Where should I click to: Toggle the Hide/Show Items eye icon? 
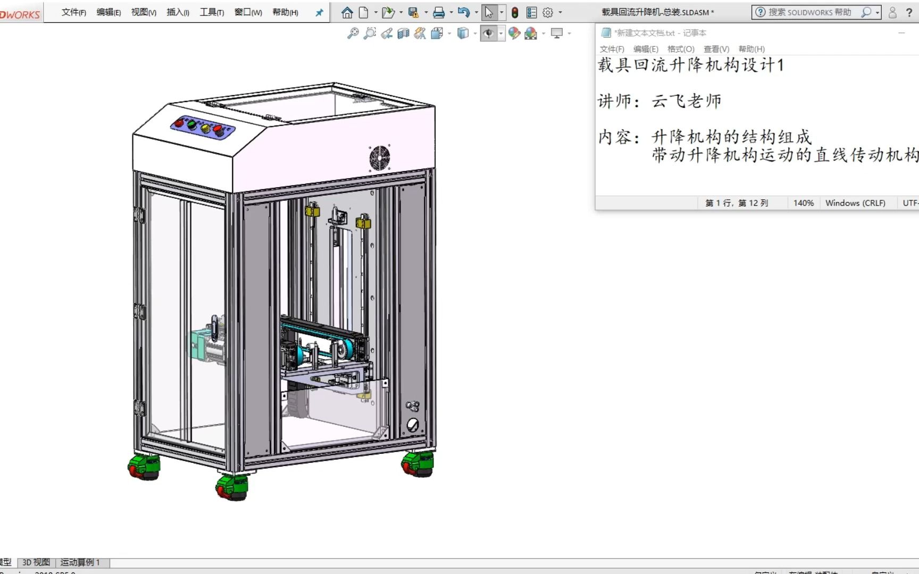pyautogui.click(x=488, y=33)
